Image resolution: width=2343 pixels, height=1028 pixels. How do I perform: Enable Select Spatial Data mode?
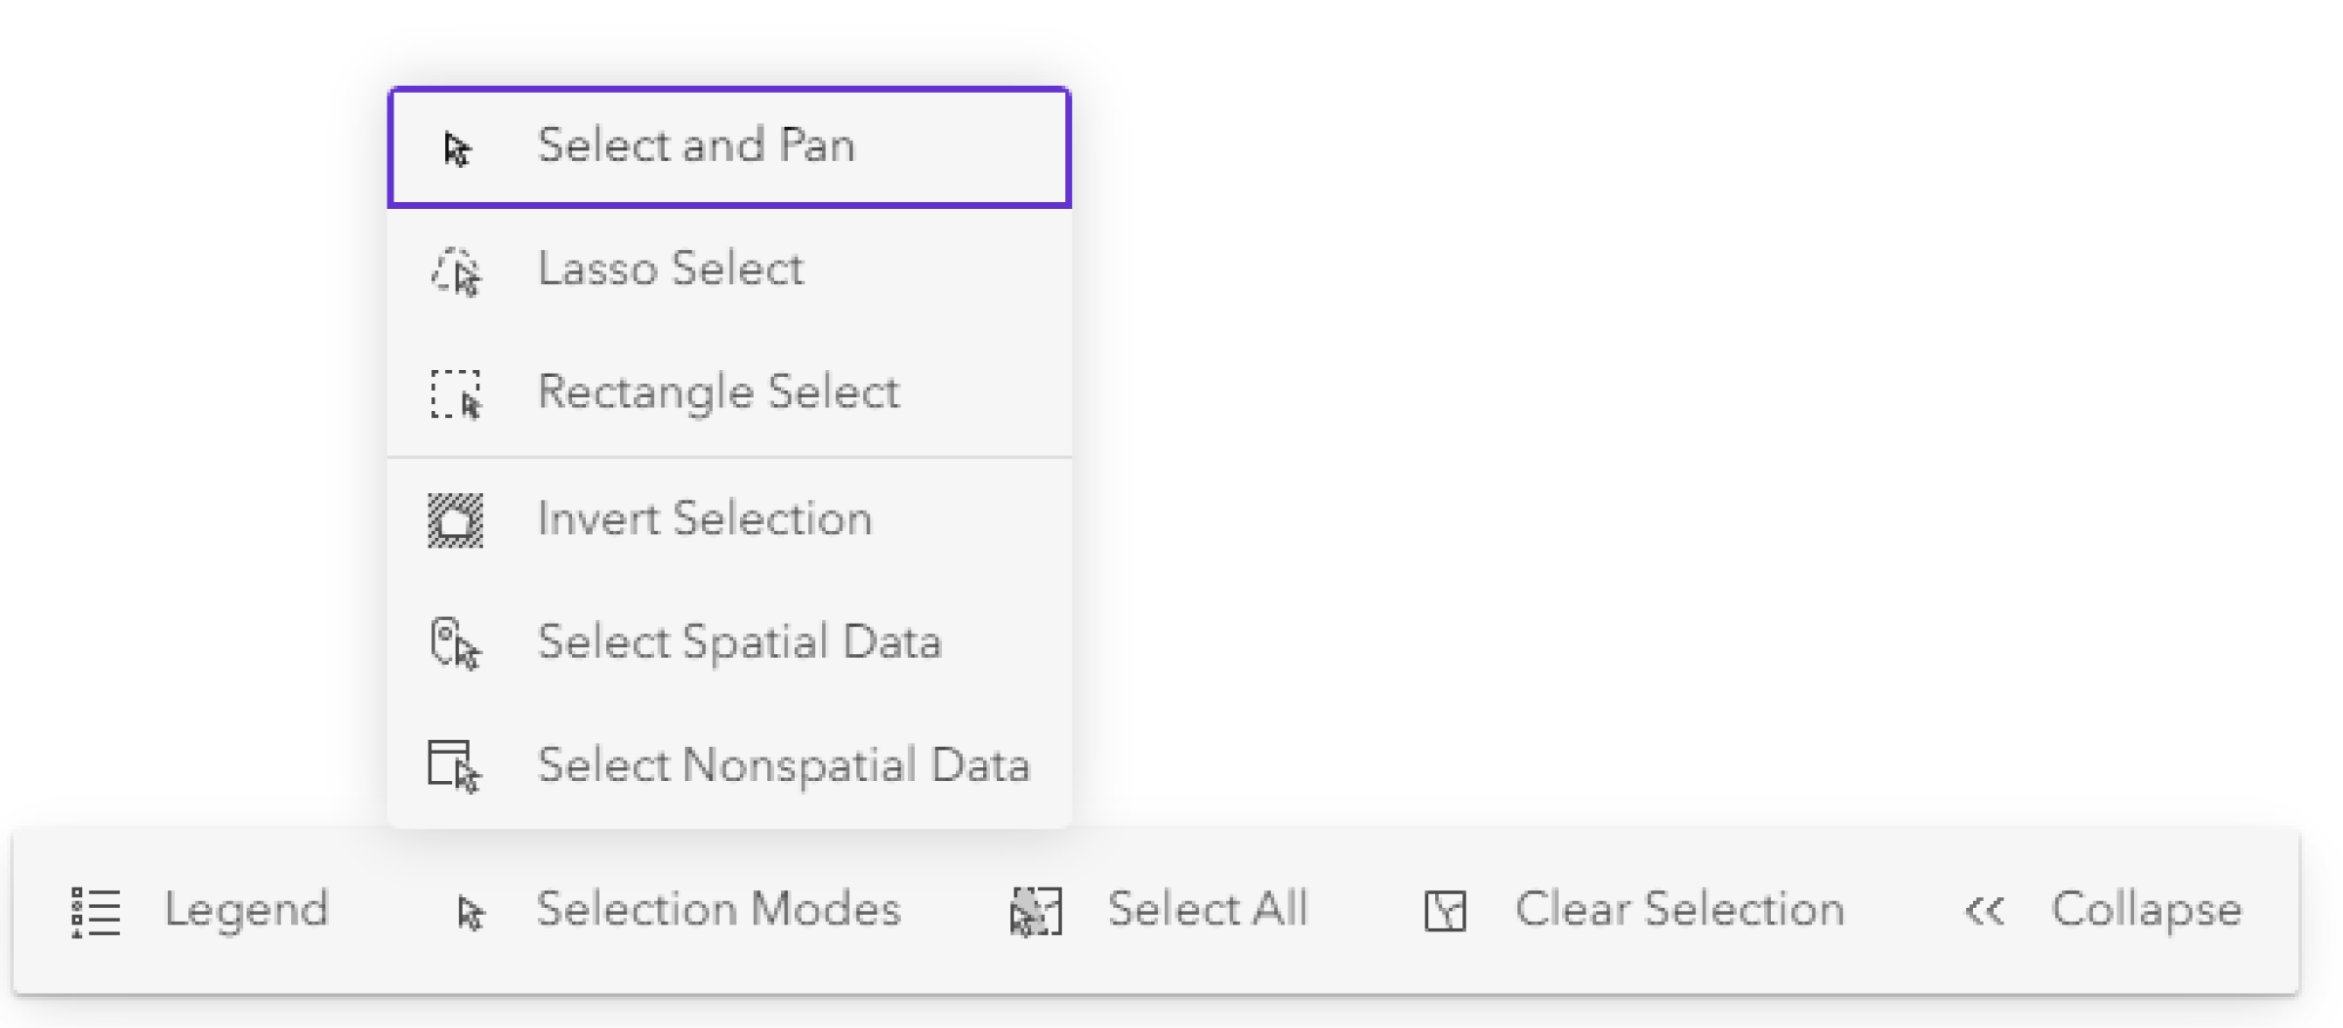pyautogui.click(x=740, y=642)
